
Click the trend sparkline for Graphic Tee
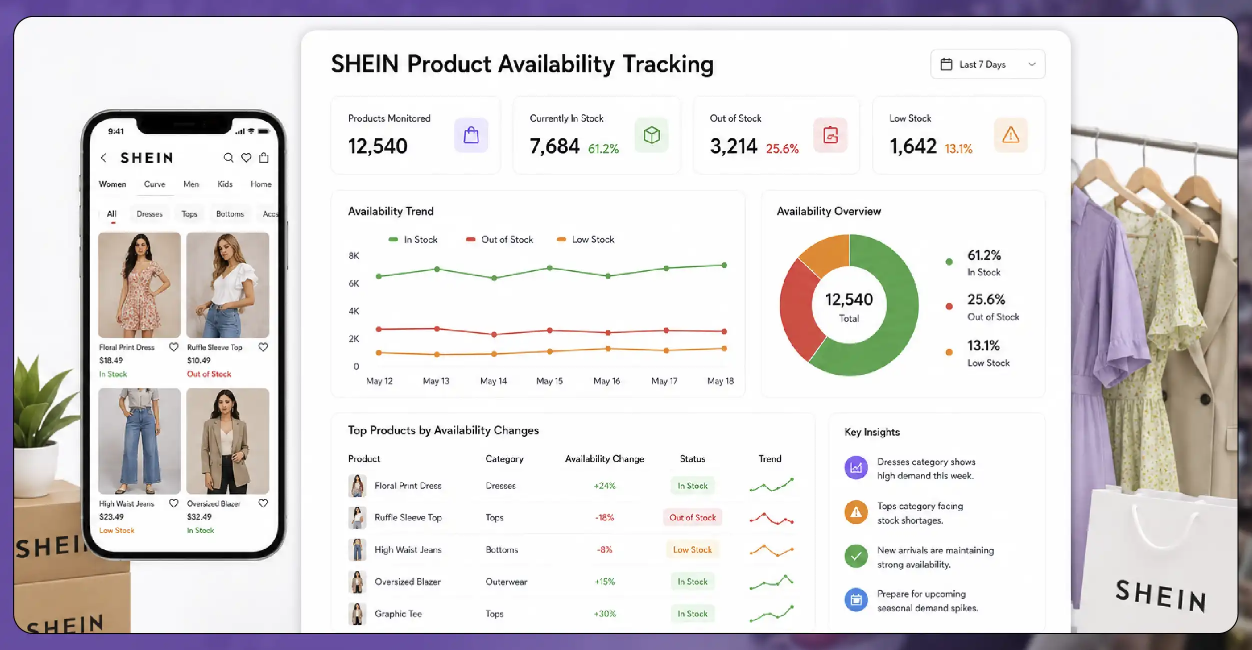coord(772,614)
